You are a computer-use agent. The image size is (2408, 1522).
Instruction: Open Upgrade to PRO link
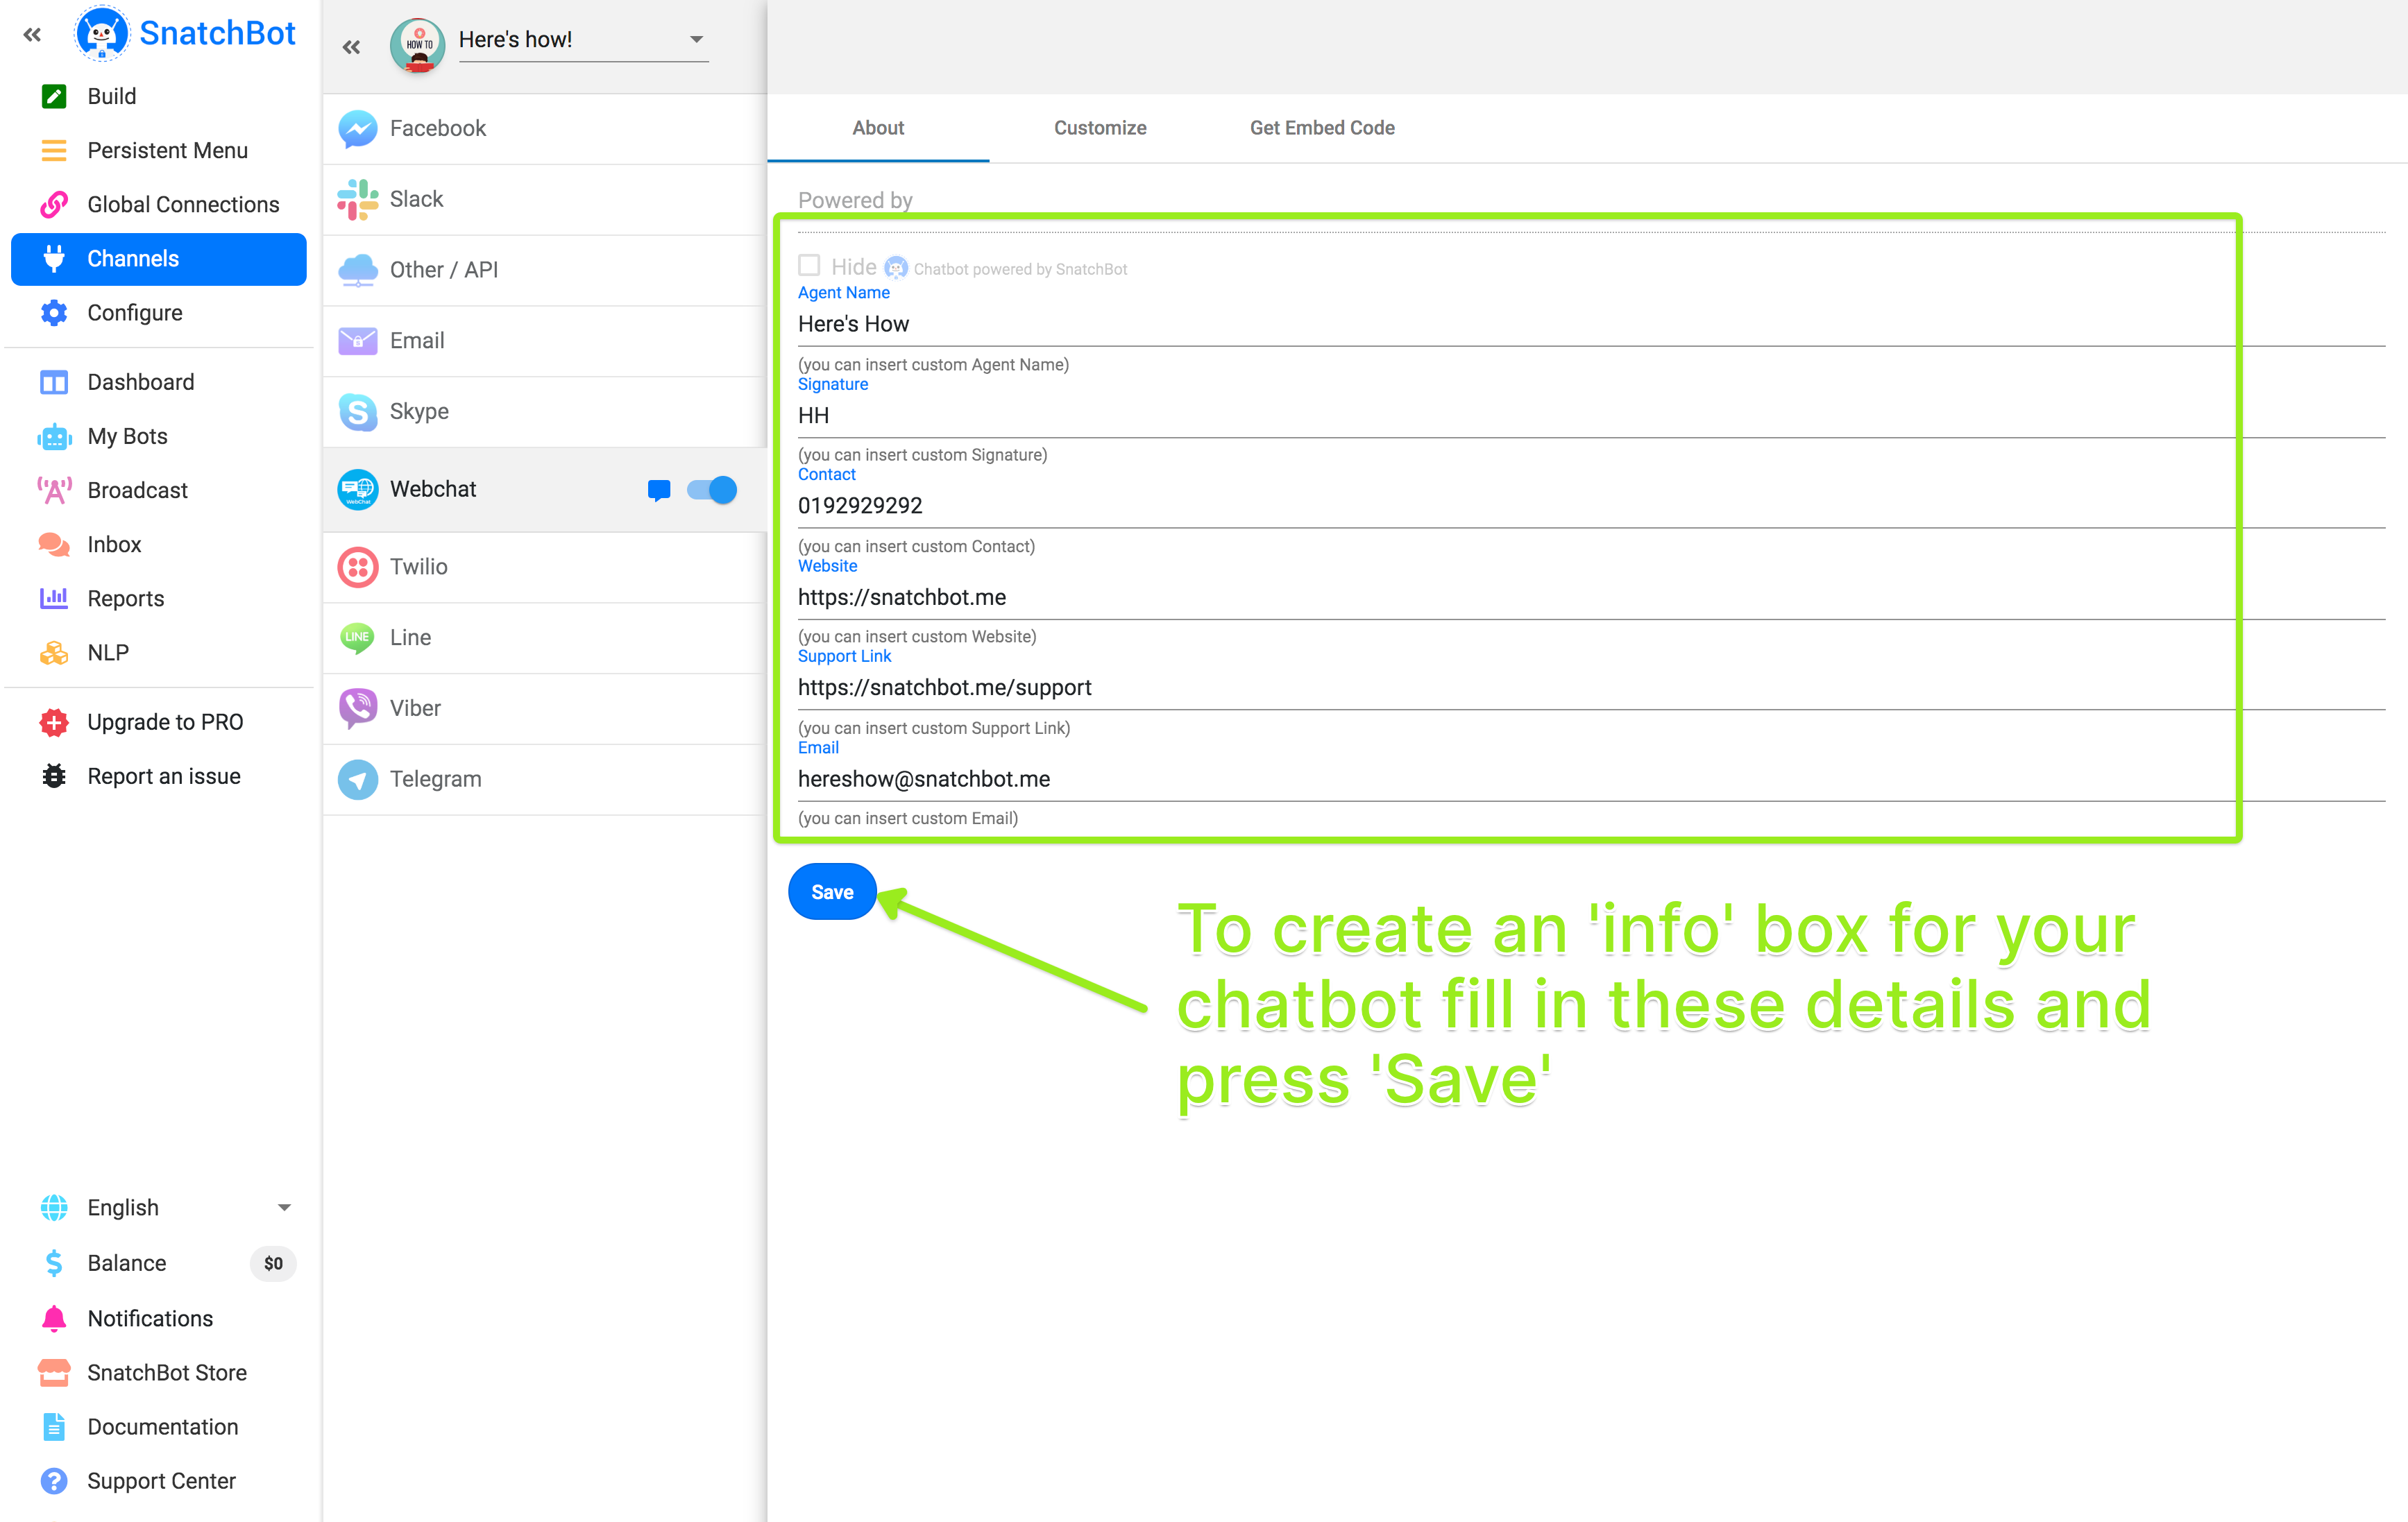pyautogui.click(x=165, y=721)
